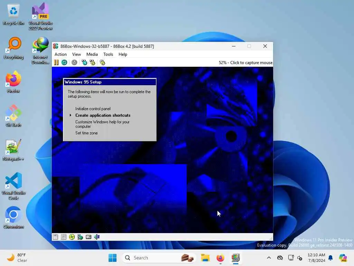Viewport: 354px width, 266px height.
Task: Click the network status bar icon
Action: 80,237
